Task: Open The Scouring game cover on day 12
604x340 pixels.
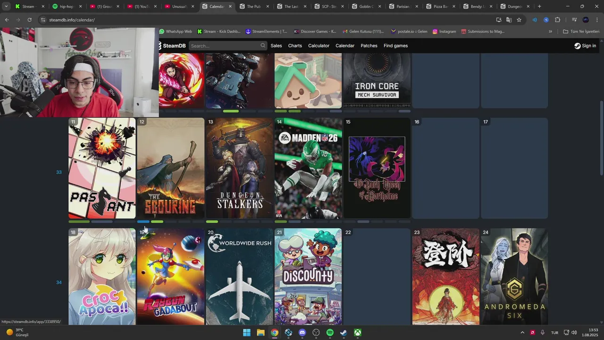Action: (171, 168)
